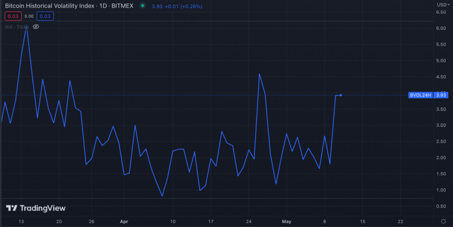
Task: Open chart settings gear in bottom corner
Action: click(x=443, y=221)
